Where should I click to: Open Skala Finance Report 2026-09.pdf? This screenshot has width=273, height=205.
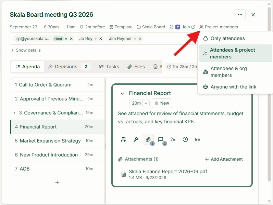168,172
